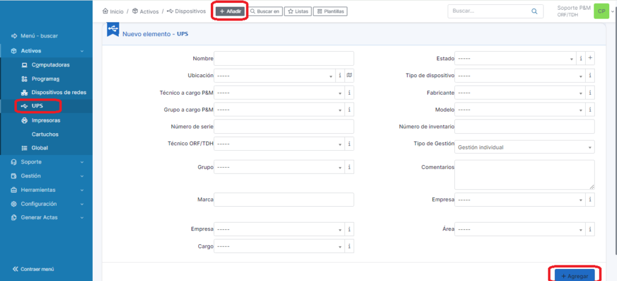Click the info icon next to Cargo
This screenshot has height=281, width=617.
click(349, 247)
